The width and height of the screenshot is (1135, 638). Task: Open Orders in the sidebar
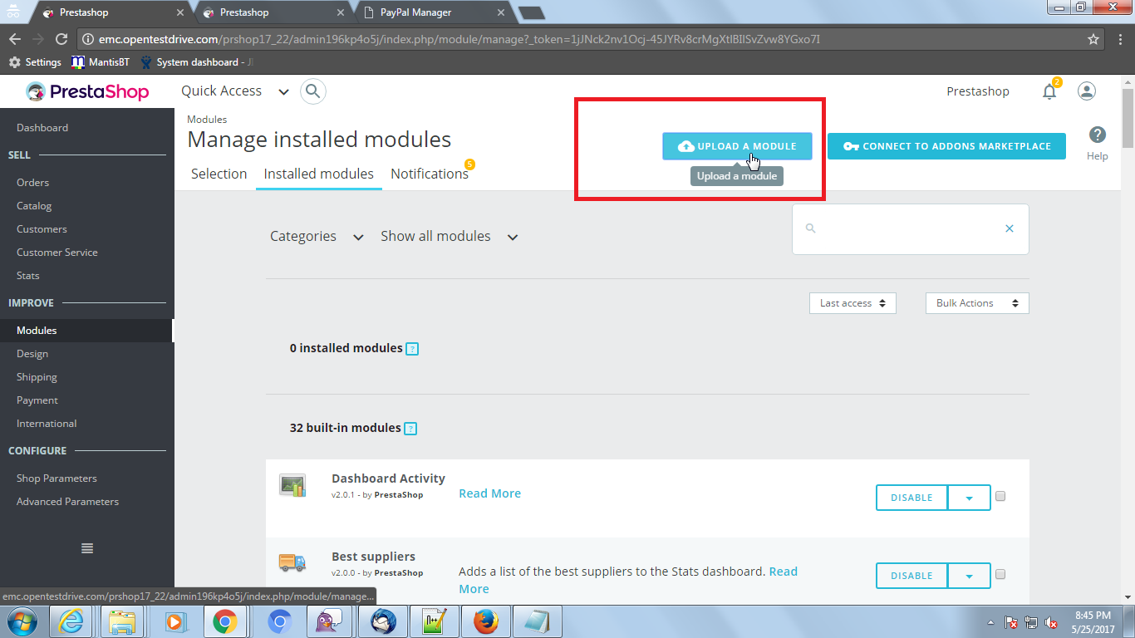pos(33,183)
